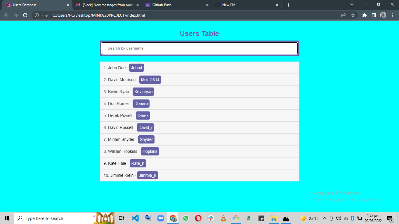Open the browser side panel icon
This screenshot has height=224, width=399.
pos(374,15)
